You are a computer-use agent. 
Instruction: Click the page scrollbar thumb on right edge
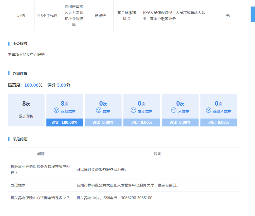(253, 14)
